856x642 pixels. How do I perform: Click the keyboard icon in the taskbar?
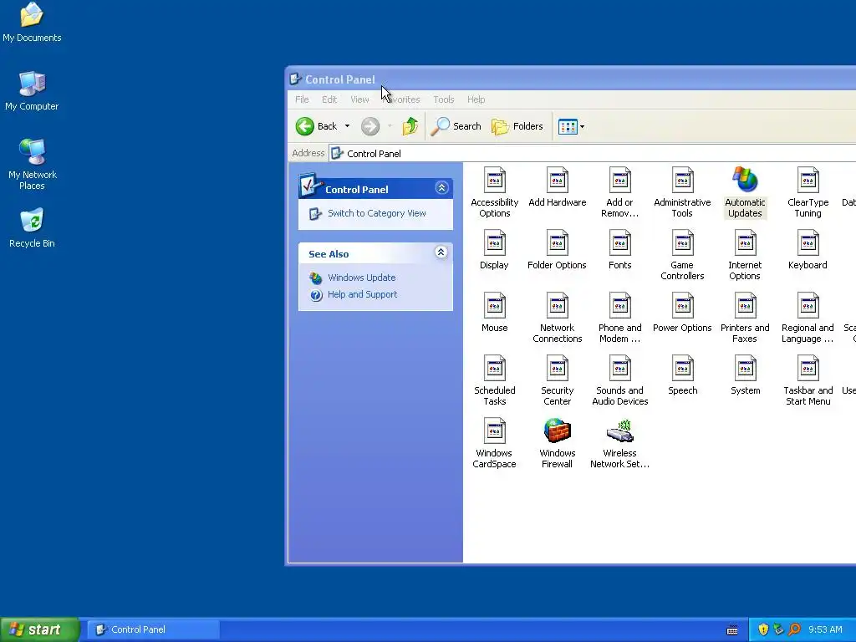732,630
